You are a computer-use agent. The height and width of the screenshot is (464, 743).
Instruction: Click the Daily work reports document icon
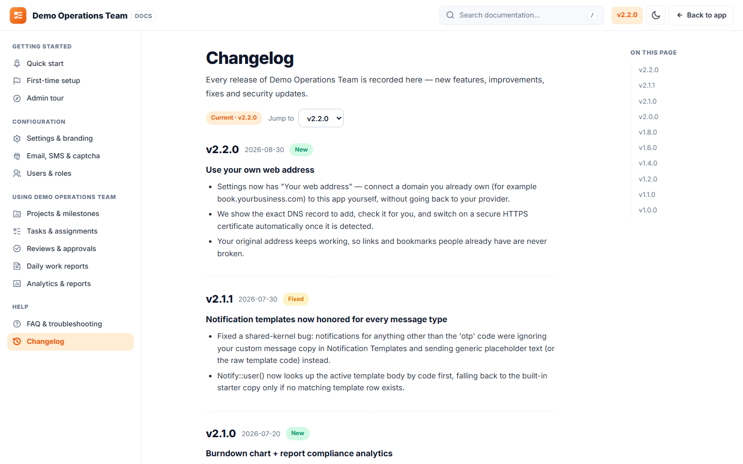point(17,267)
